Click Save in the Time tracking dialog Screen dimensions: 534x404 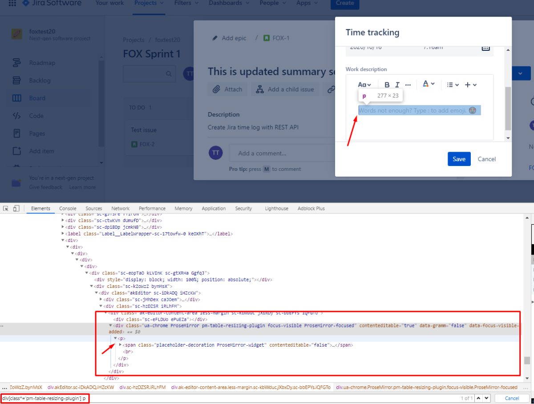click(459, 159)
